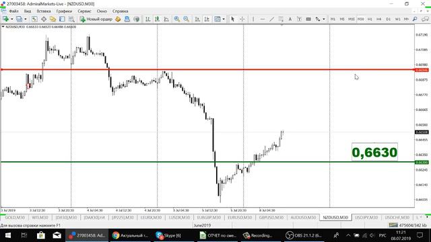
Task: Open the Сервис menu
Action: 84,11
